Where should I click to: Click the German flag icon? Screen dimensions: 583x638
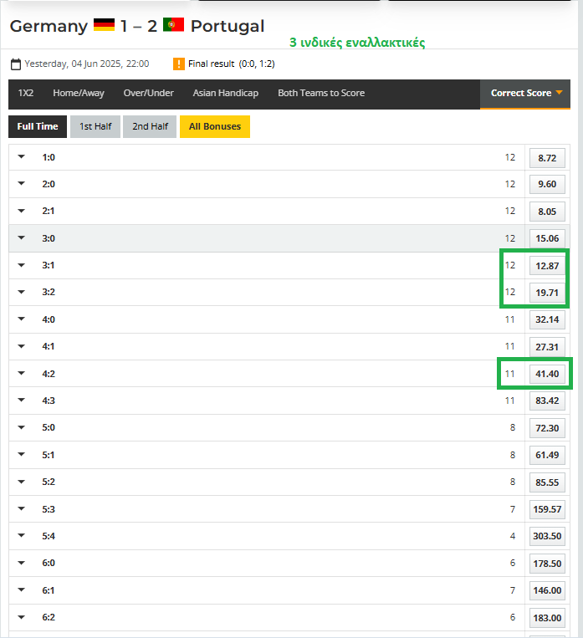[x=104, y=25]
